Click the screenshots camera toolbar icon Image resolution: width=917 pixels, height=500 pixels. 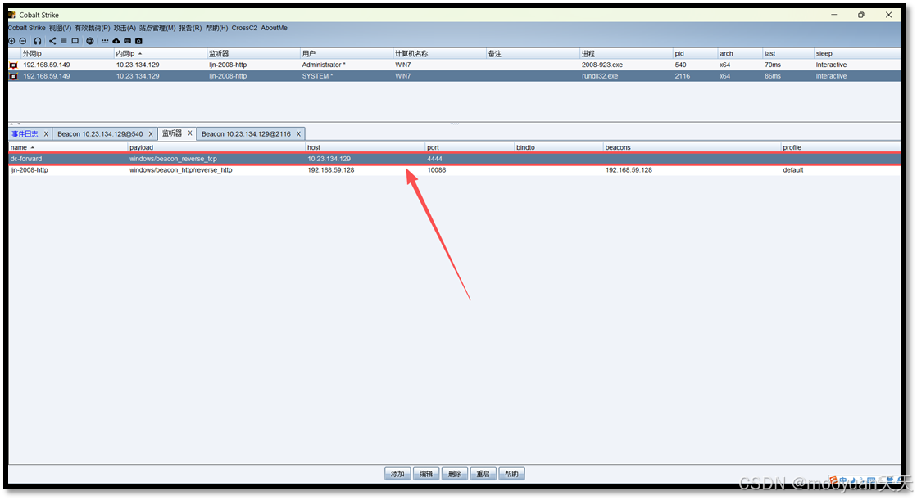tap(138, 41)
